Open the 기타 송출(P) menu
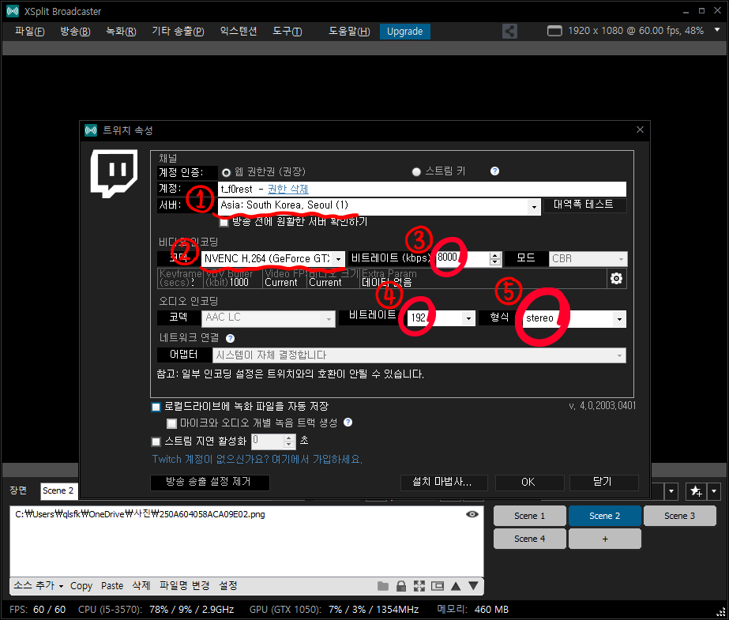729x620 pixels. pyautogui.click(x=178, y=31)
